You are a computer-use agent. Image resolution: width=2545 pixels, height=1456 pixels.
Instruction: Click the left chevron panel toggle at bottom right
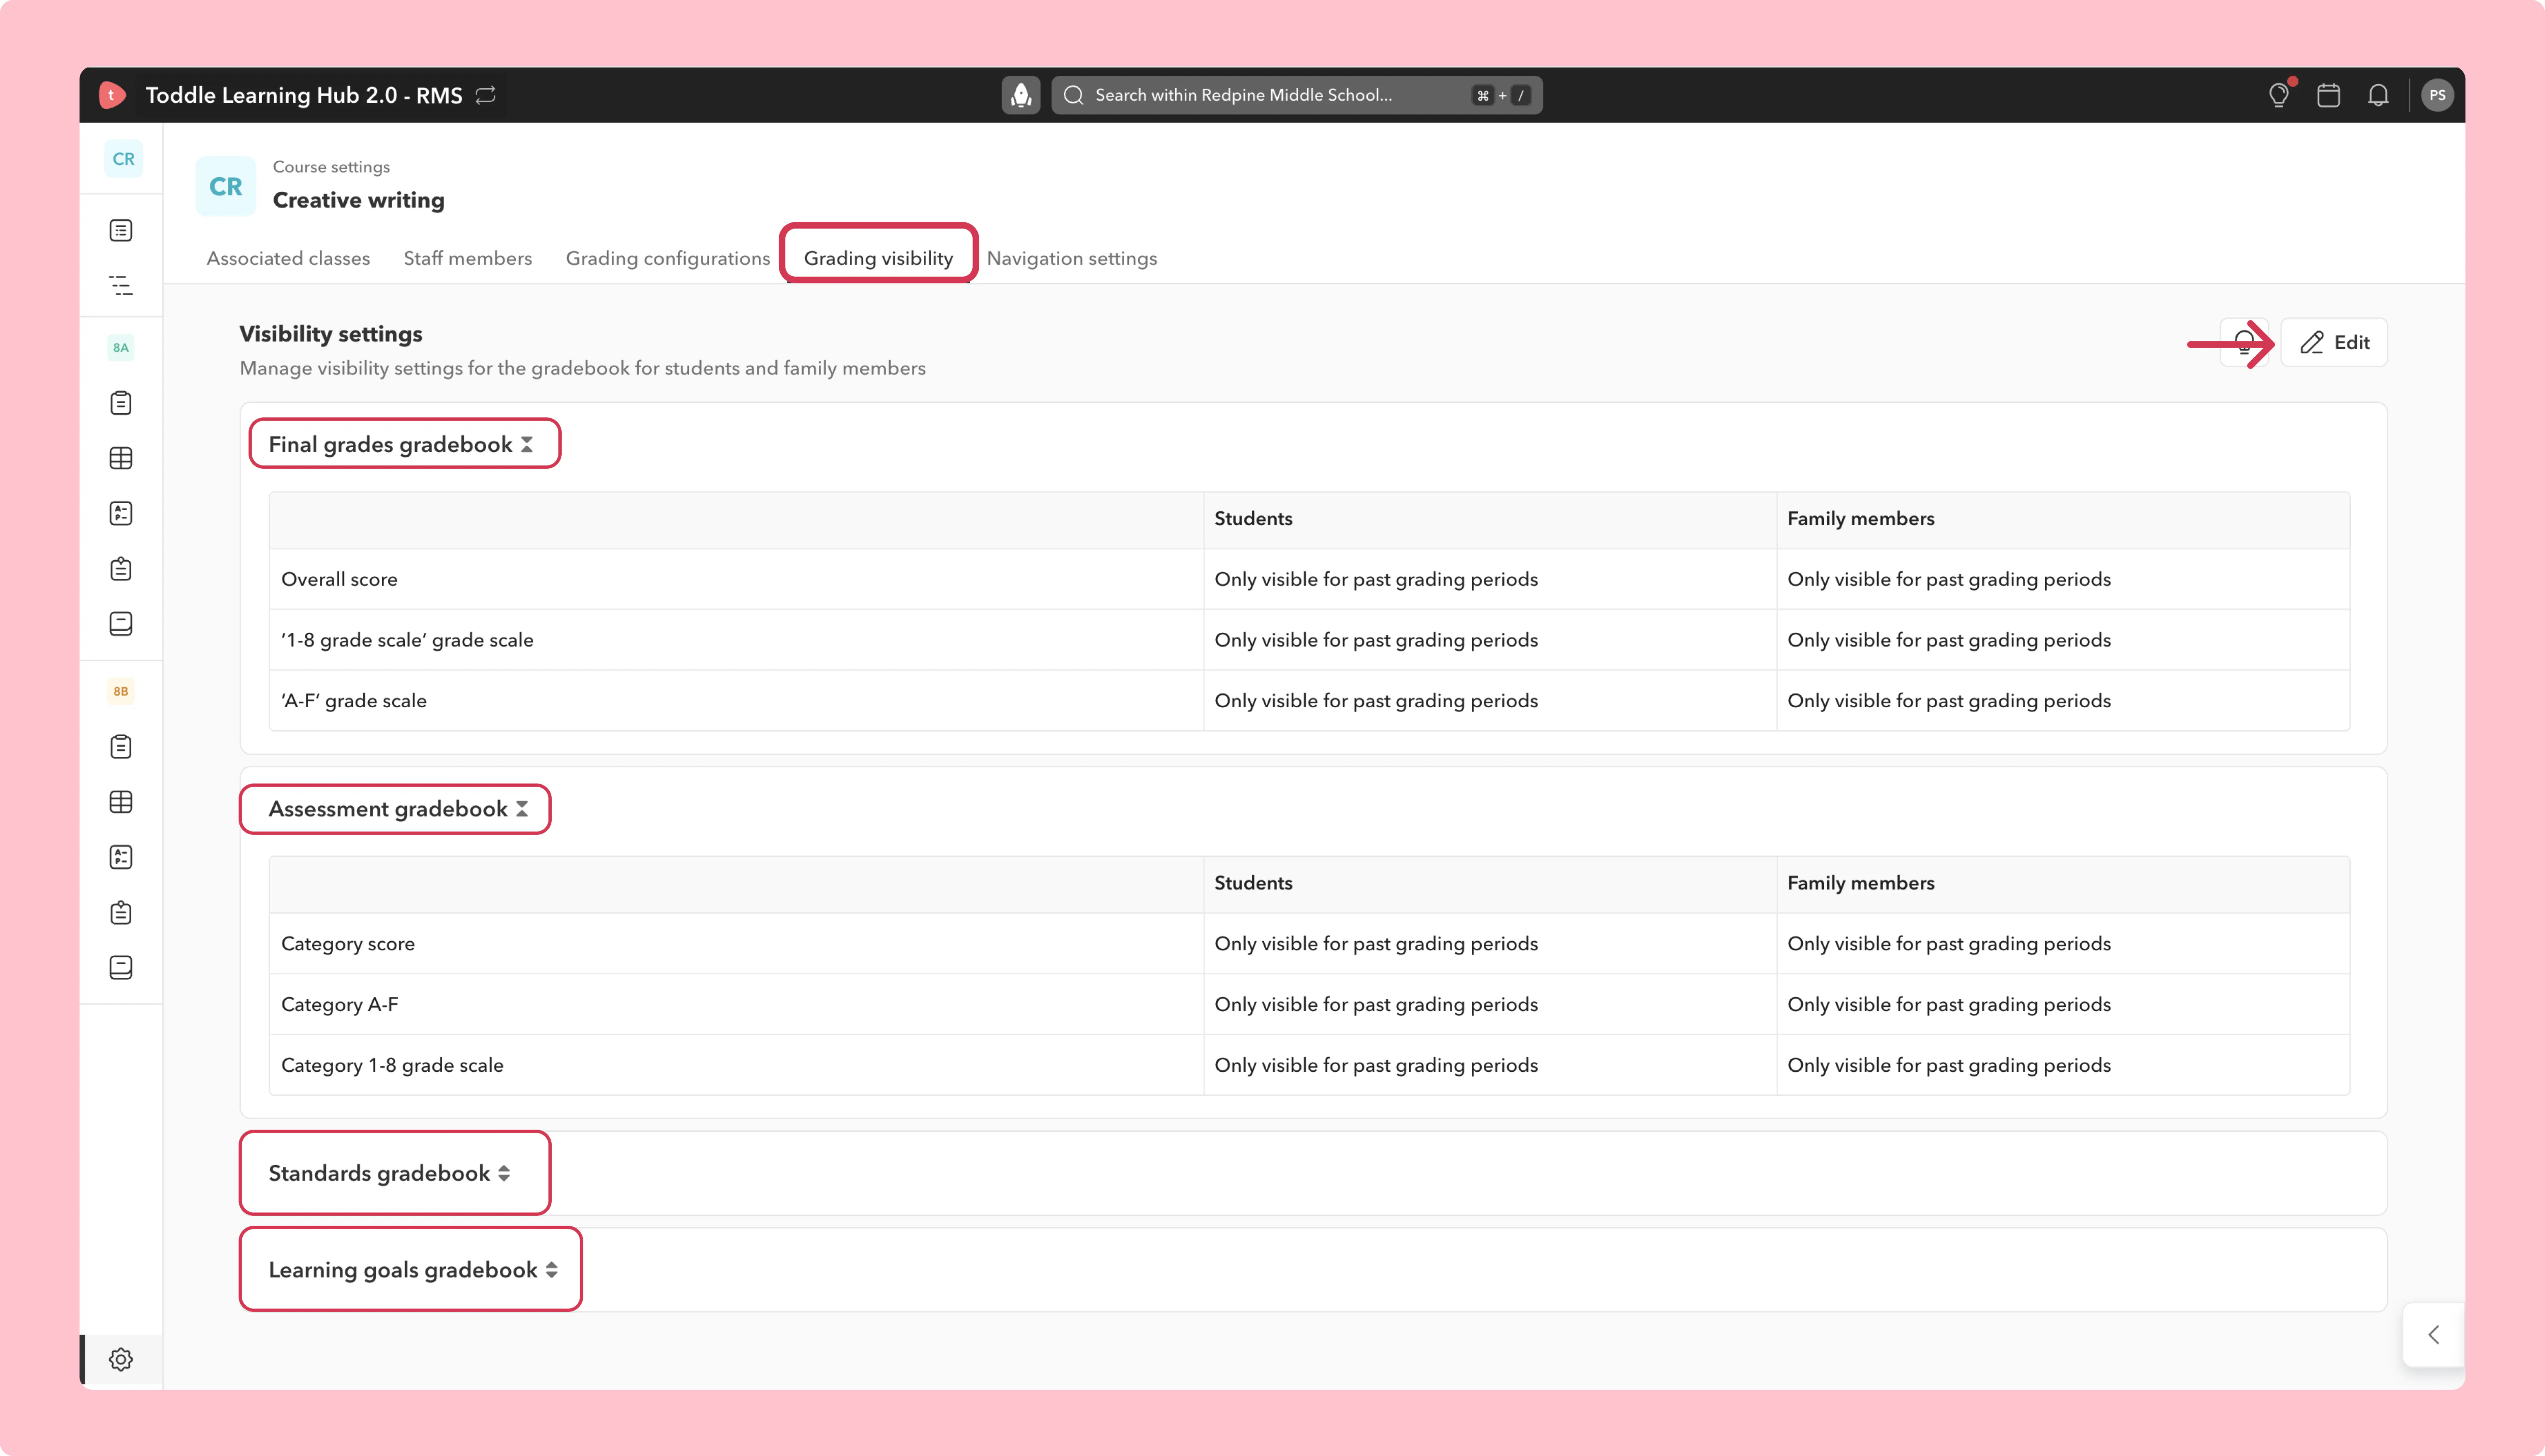tap(2434, 1335)
